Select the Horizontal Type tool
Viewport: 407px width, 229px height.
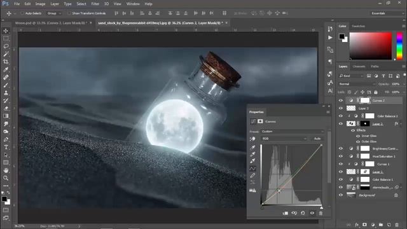6,147
